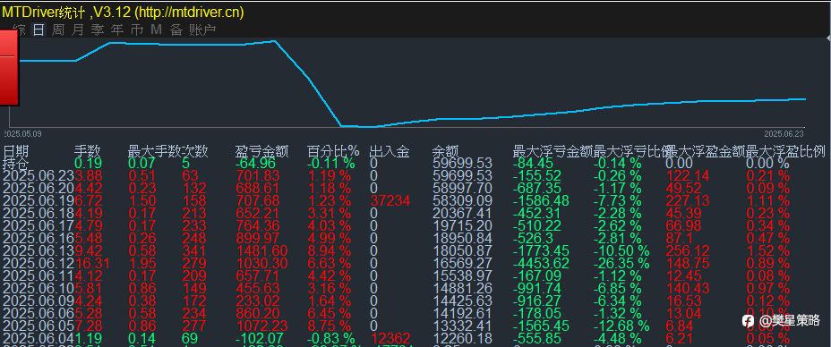Image resolution: width=831 pixels, height=347 pixels.
Task: Click the 出入金 column header
Action: 390,152
